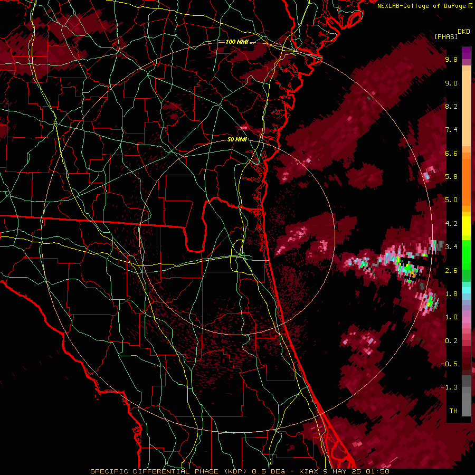Image resolution: width=475 pixels, height=475 pixels.
Task: Pick the cyan segment of the color bar
Action: point(466,290)
